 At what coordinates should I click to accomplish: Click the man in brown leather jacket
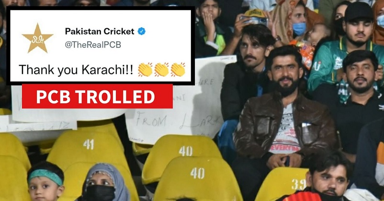pos(284,109)
